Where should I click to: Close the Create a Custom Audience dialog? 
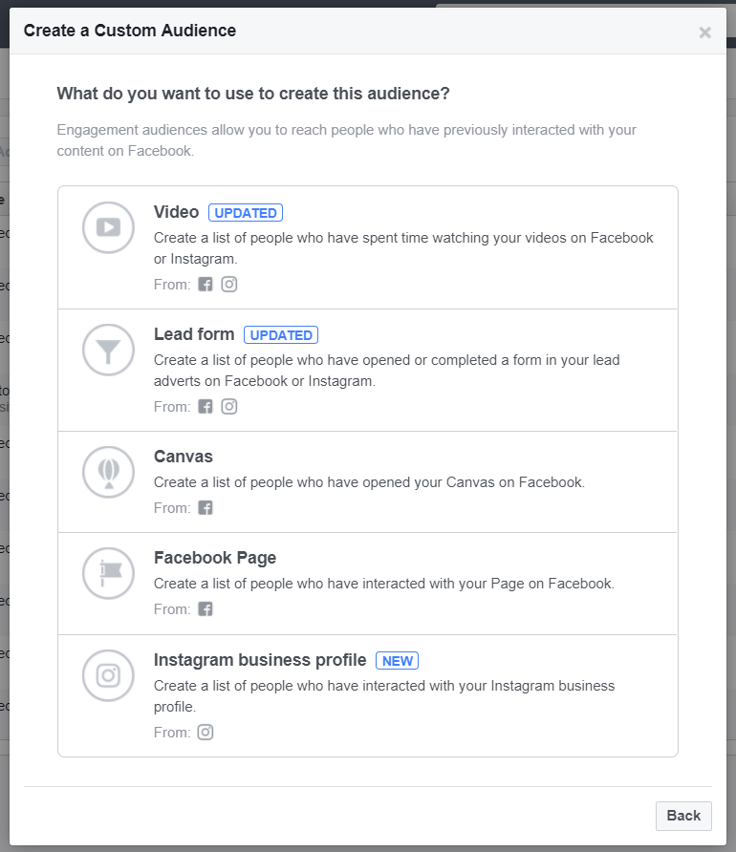click(x=704, y=32)
